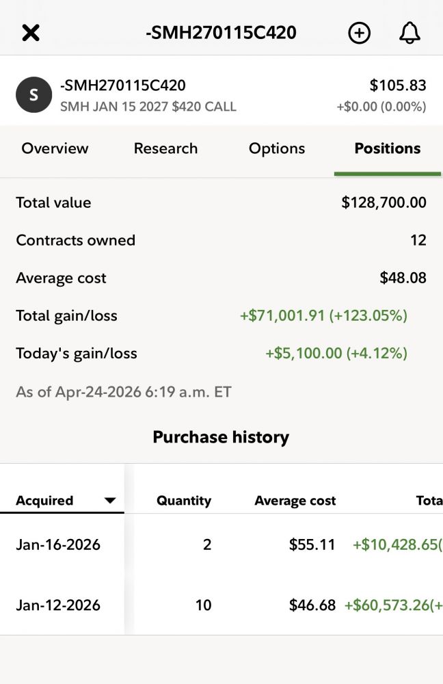The image size is (443, 684).
Task: Go to the Options tab
Action: (277, 148)
